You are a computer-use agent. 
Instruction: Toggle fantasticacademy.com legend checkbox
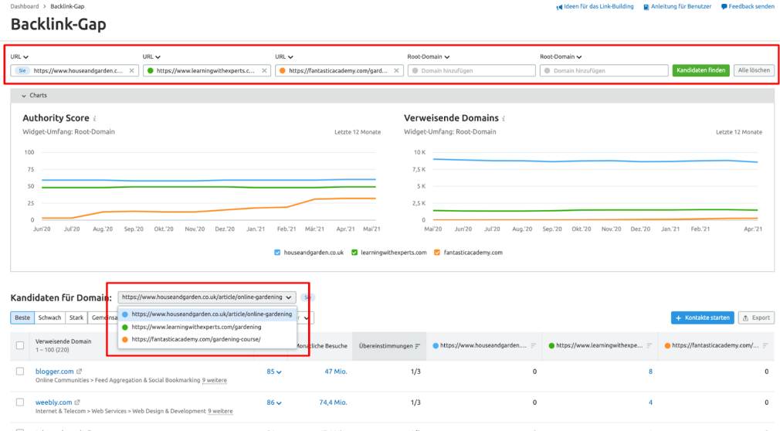pos(437,253)
